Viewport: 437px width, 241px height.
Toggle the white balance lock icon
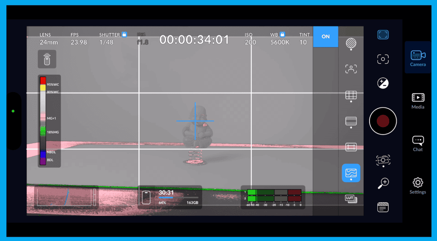(283, 34)
